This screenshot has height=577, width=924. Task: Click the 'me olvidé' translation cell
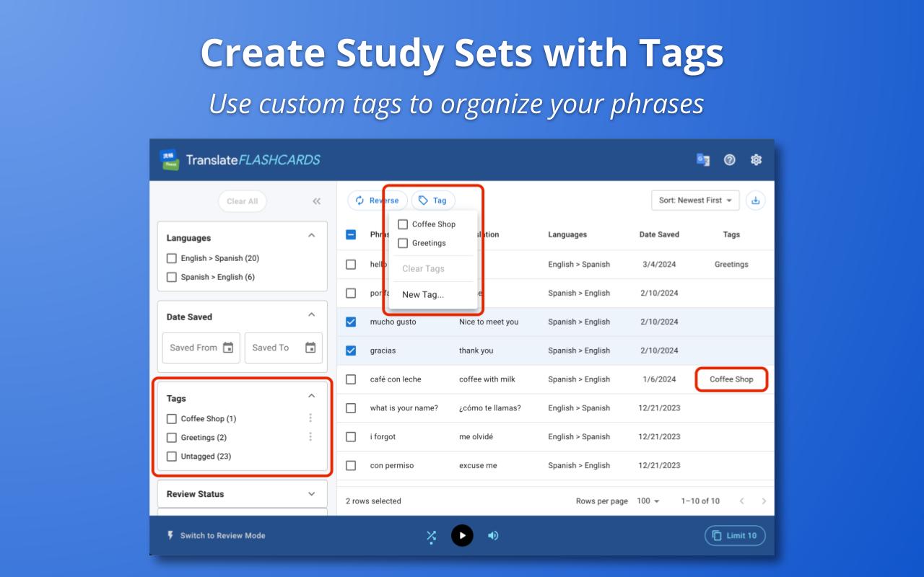476,437
